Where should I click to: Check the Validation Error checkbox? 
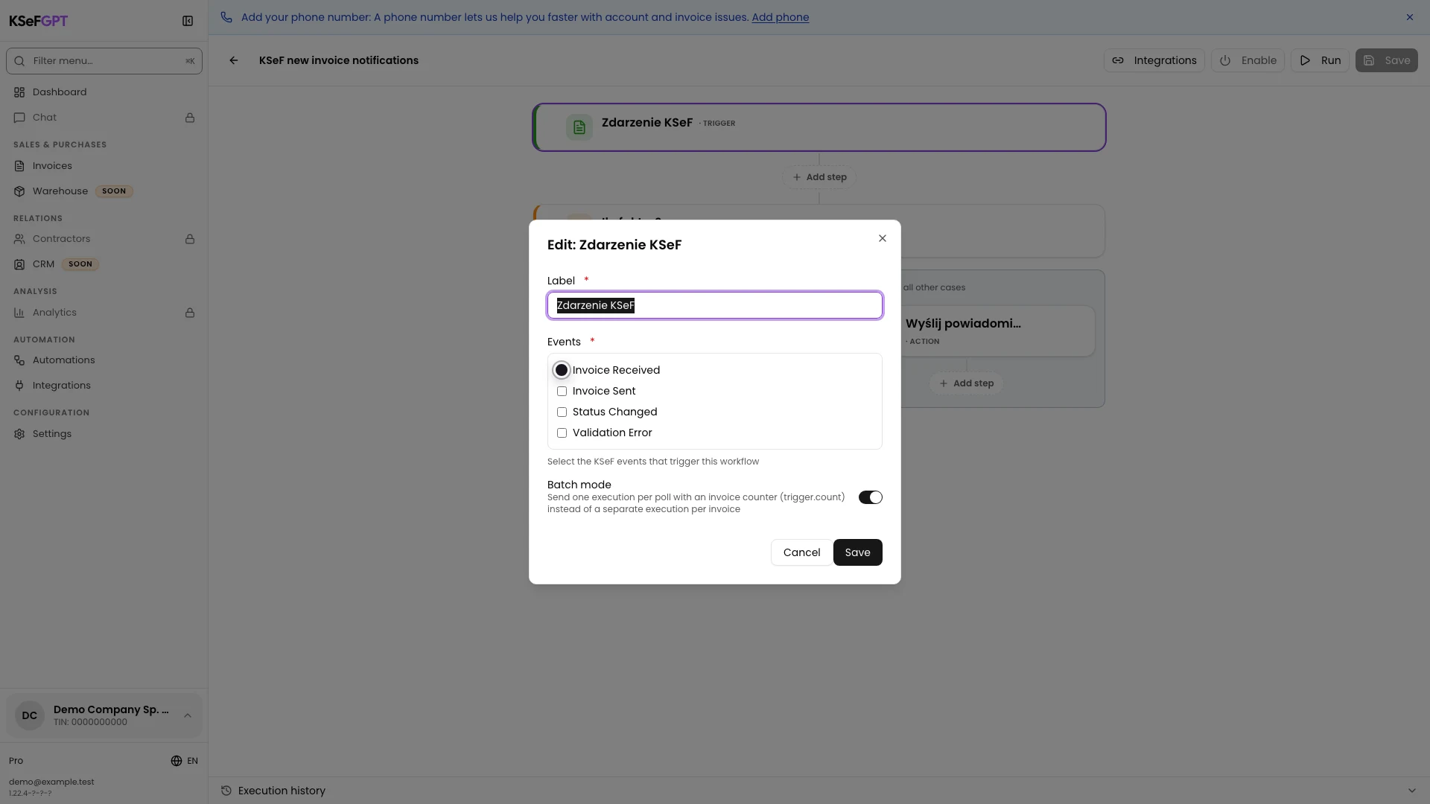click(562, 433)
